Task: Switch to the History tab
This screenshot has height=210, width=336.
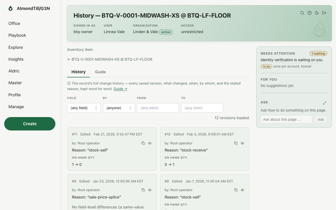Action: pos(78,72)
